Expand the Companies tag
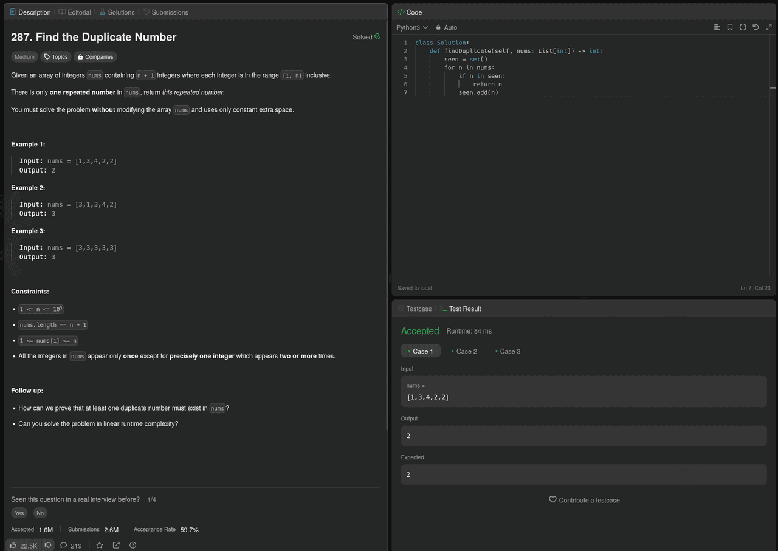This screenshot has width=778, height=551. [x=95, y=57]
